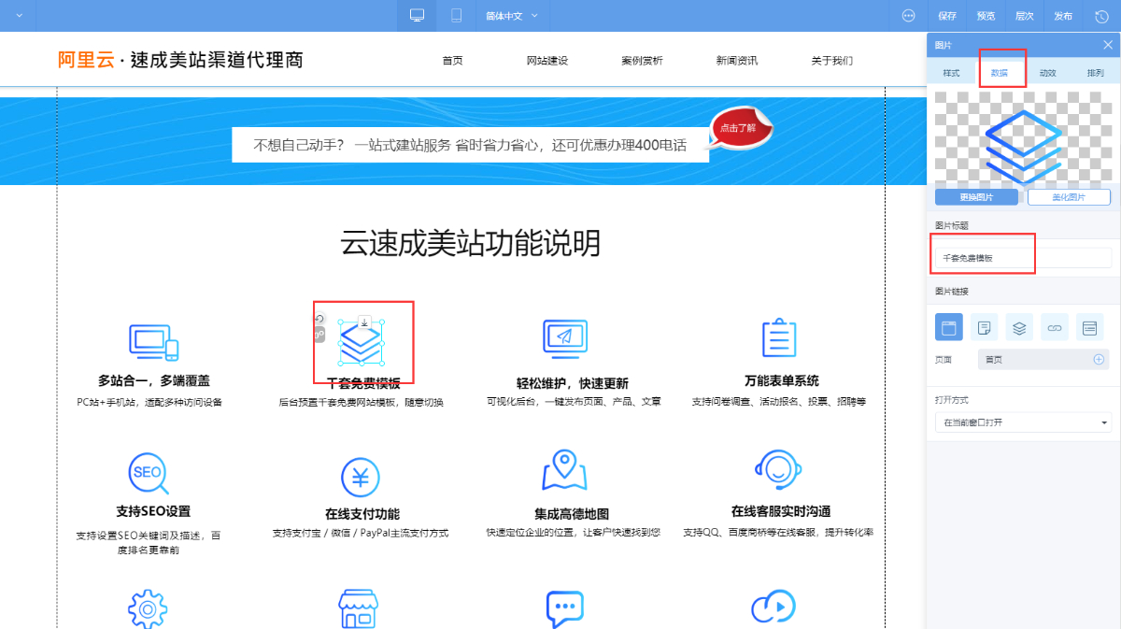
Task: Click the red 点击了解 bubble
Action: click(741, 129)
